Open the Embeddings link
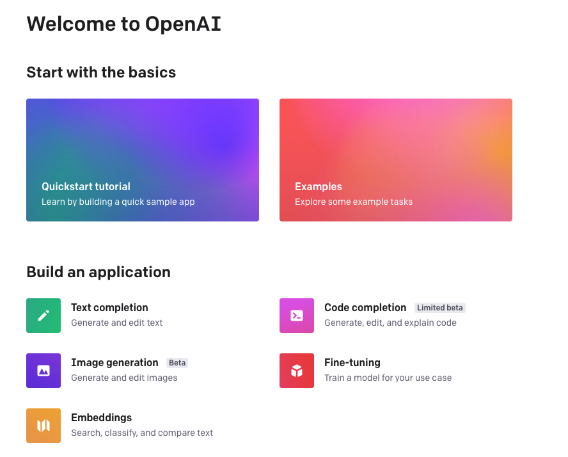 (102, 417)
